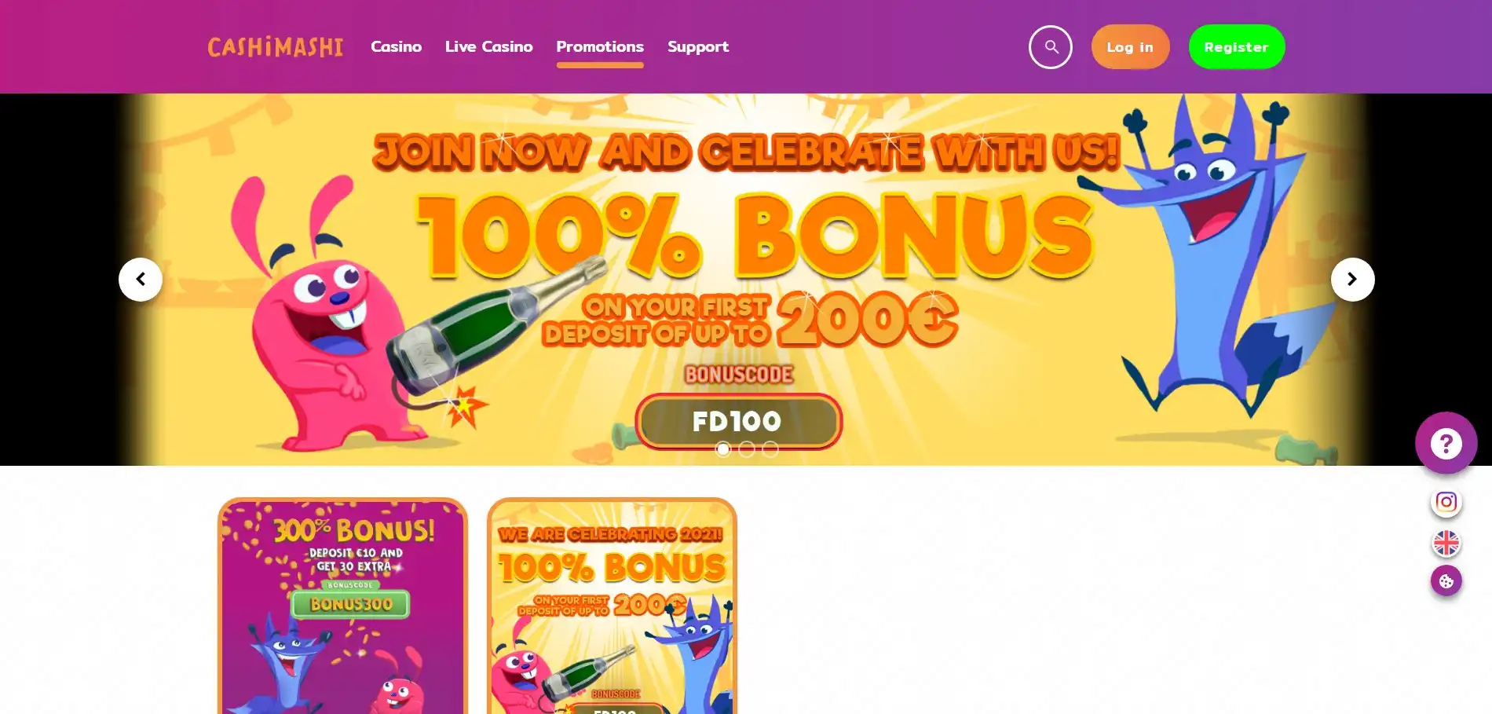This screenshot has height=714, width=1492.
Task: Open cookie settings icon
Action: (1446, 581)
